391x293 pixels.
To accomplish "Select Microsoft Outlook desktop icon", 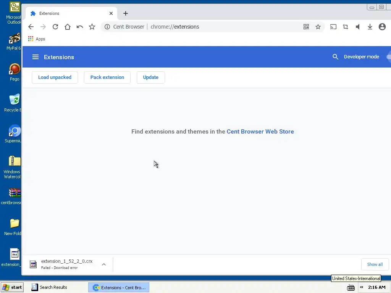I will pyautogui.click(x=14, y=13).
